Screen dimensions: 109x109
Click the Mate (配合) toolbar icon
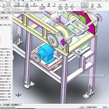4,6
